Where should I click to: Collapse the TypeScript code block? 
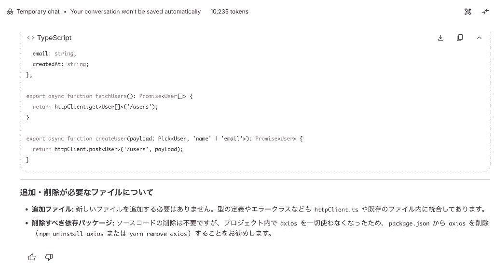[x=479, y=38]
